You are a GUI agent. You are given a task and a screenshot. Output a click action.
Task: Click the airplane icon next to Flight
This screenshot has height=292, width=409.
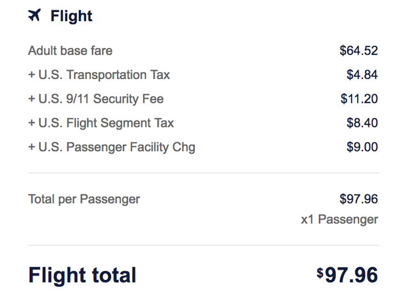[35, 16]
